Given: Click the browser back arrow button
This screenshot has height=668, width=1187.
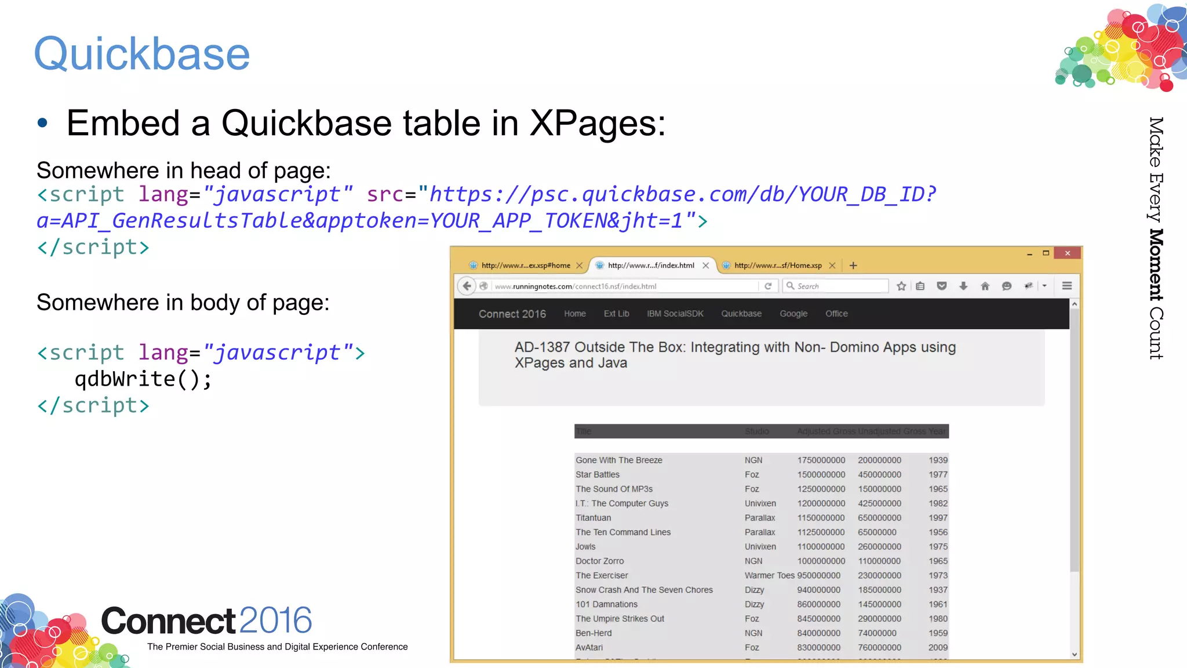Looking at the screenshot, I should (x=467, y=286).
